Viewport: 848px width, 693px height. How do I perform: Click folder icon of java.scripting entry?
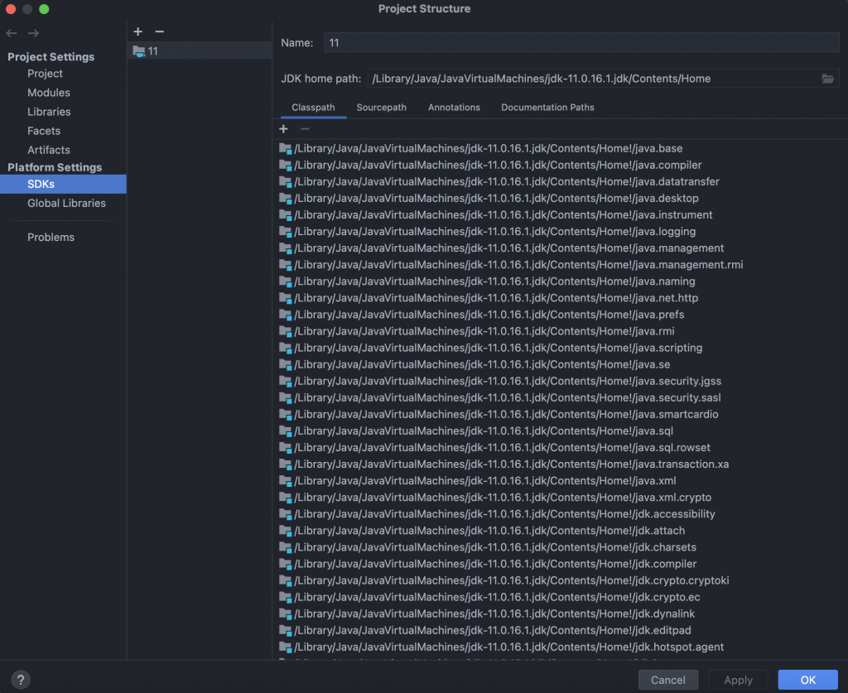pyautogui.click(x=286, y=348)
